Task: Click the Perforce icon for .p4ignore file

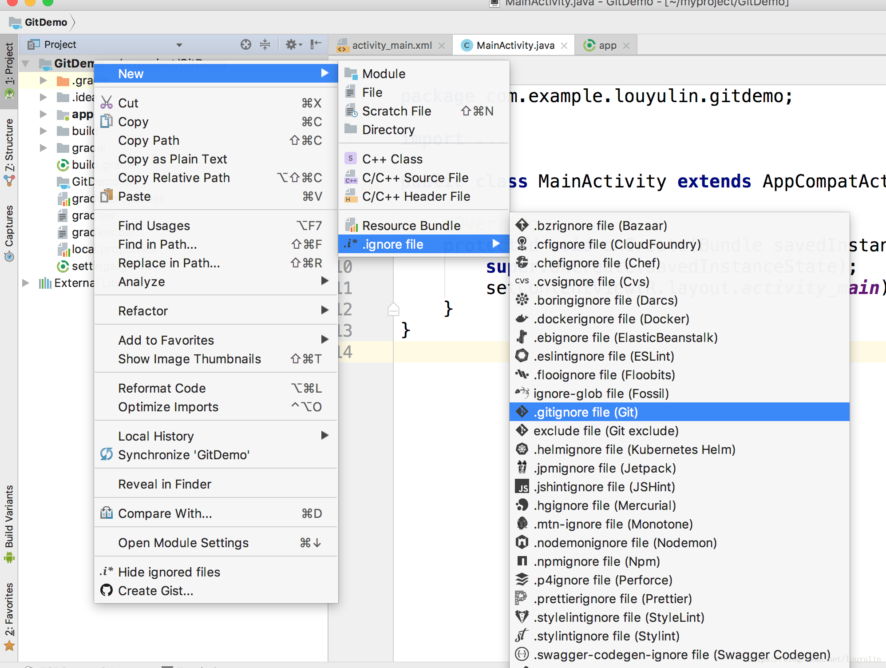Action: pos(522,580)
